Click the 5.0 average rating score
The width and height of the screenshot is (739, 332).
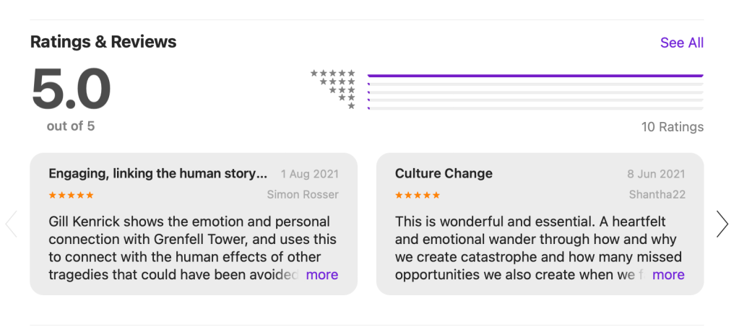pos(71,90)
